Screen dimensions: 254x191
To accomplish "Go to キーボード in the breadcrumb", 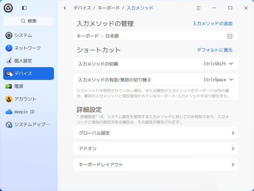I will 109,8.
